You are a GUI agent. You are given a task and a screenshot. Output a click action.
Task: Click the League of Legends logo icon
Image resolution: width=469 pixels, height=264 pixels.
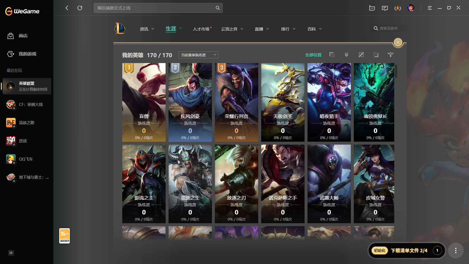pyautogui.click(x=120, y=28)
